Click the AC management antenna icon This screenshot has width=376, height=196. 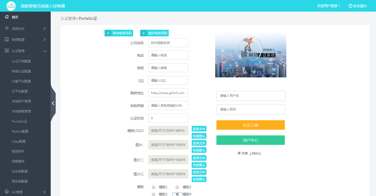pyautogui.click(x=7, y=192)
